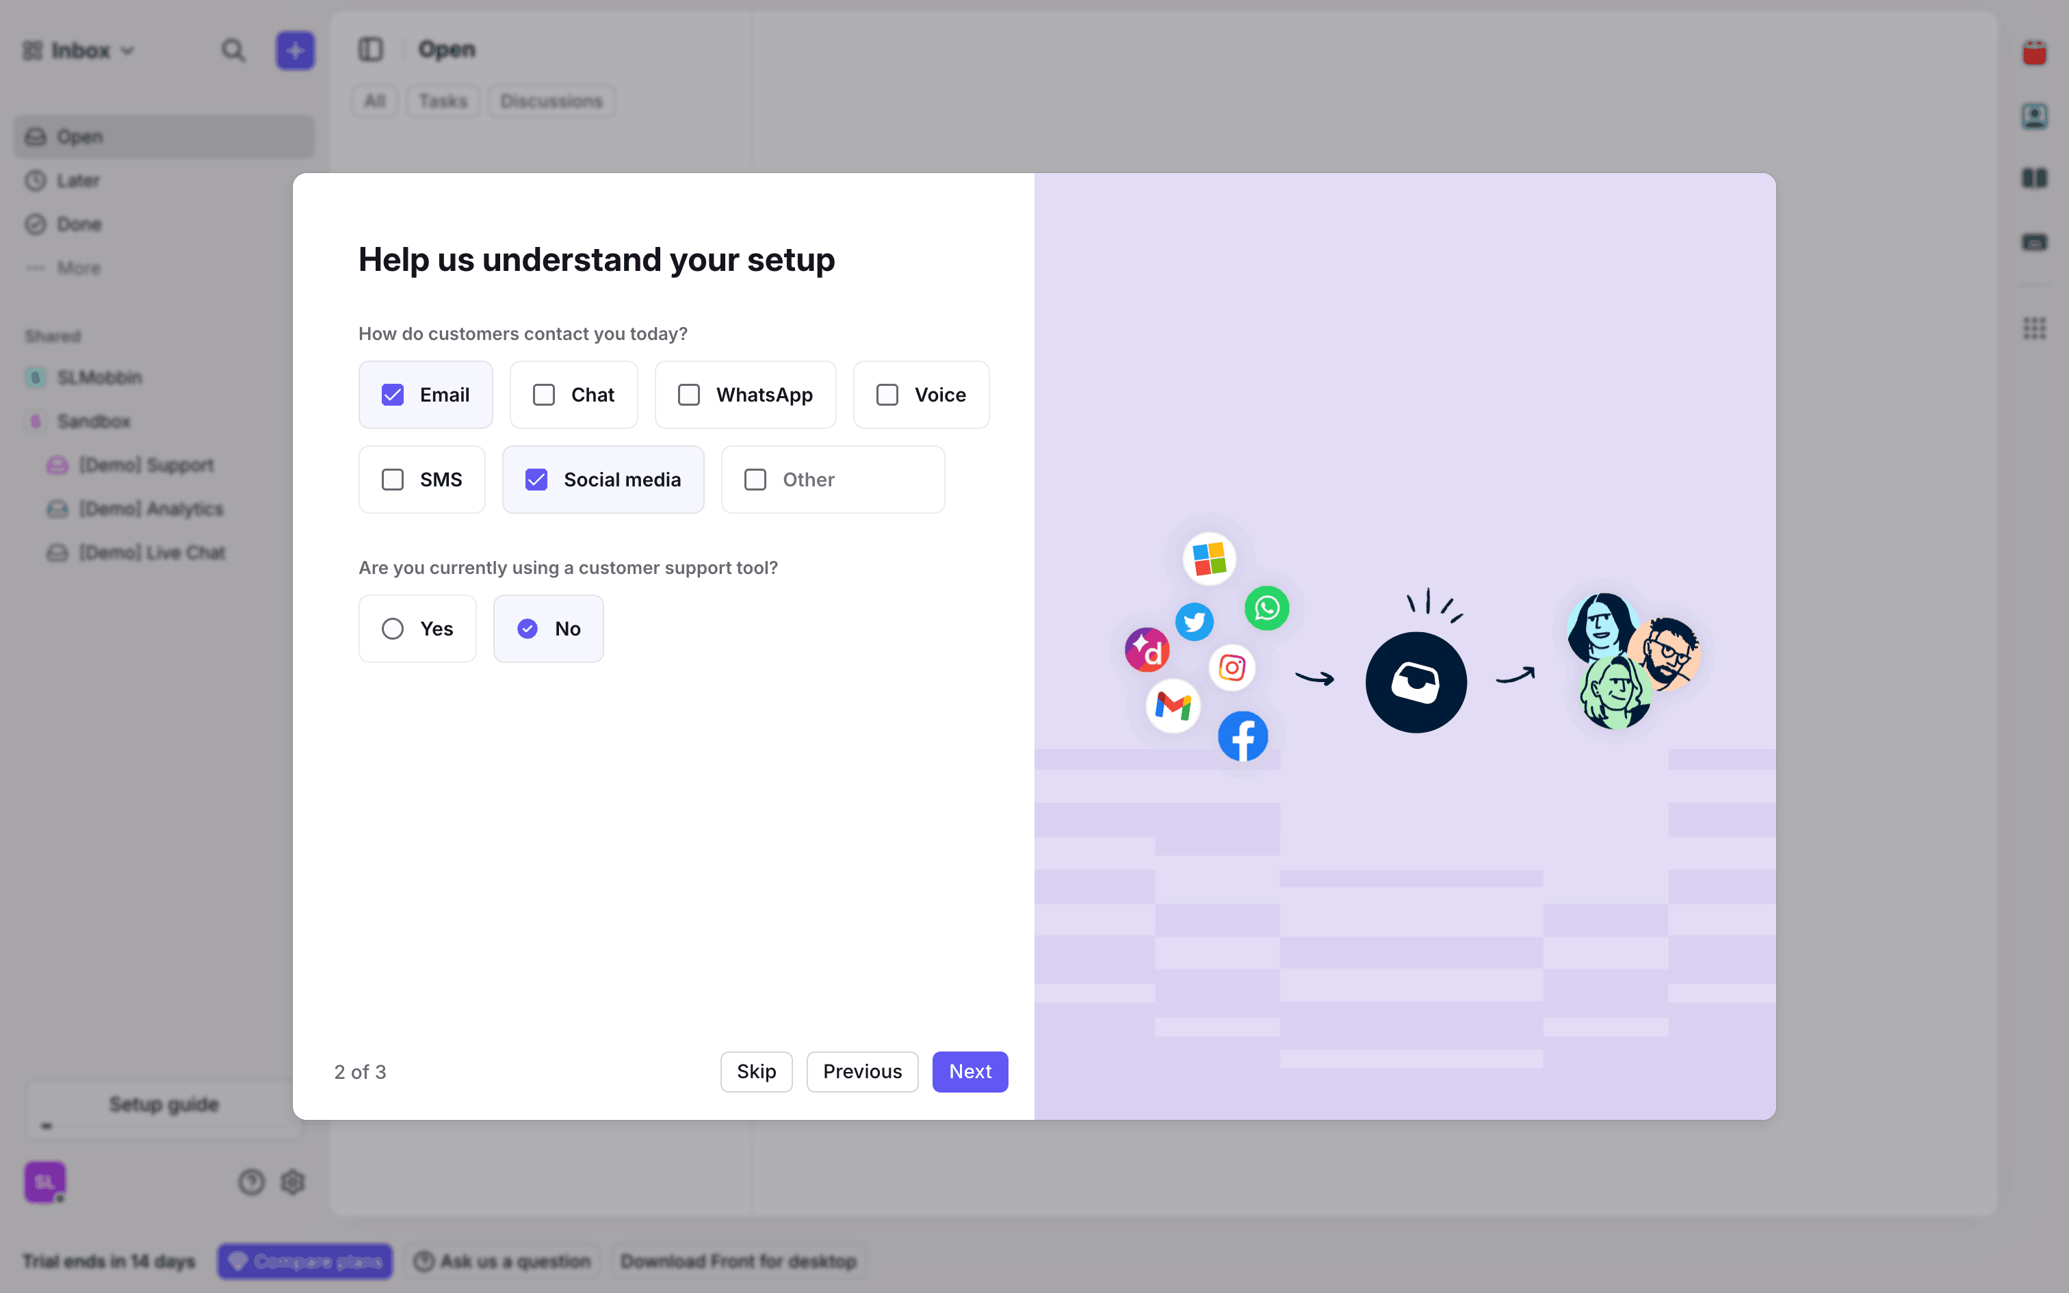Expand More items in sidebar
The height and width of the screenshot is (1293, 2069).
[78, 267]
